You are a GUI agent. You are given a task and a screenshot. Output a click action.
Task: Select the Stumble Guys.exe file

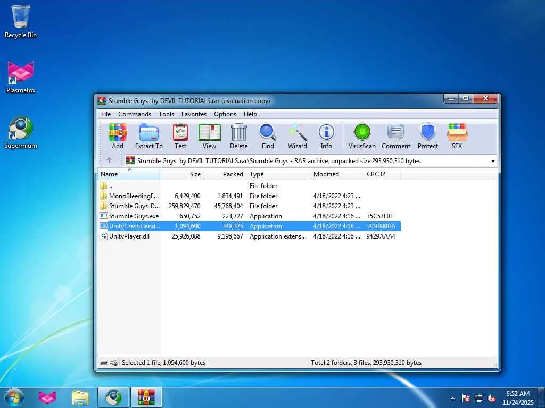tap(249, 216)
